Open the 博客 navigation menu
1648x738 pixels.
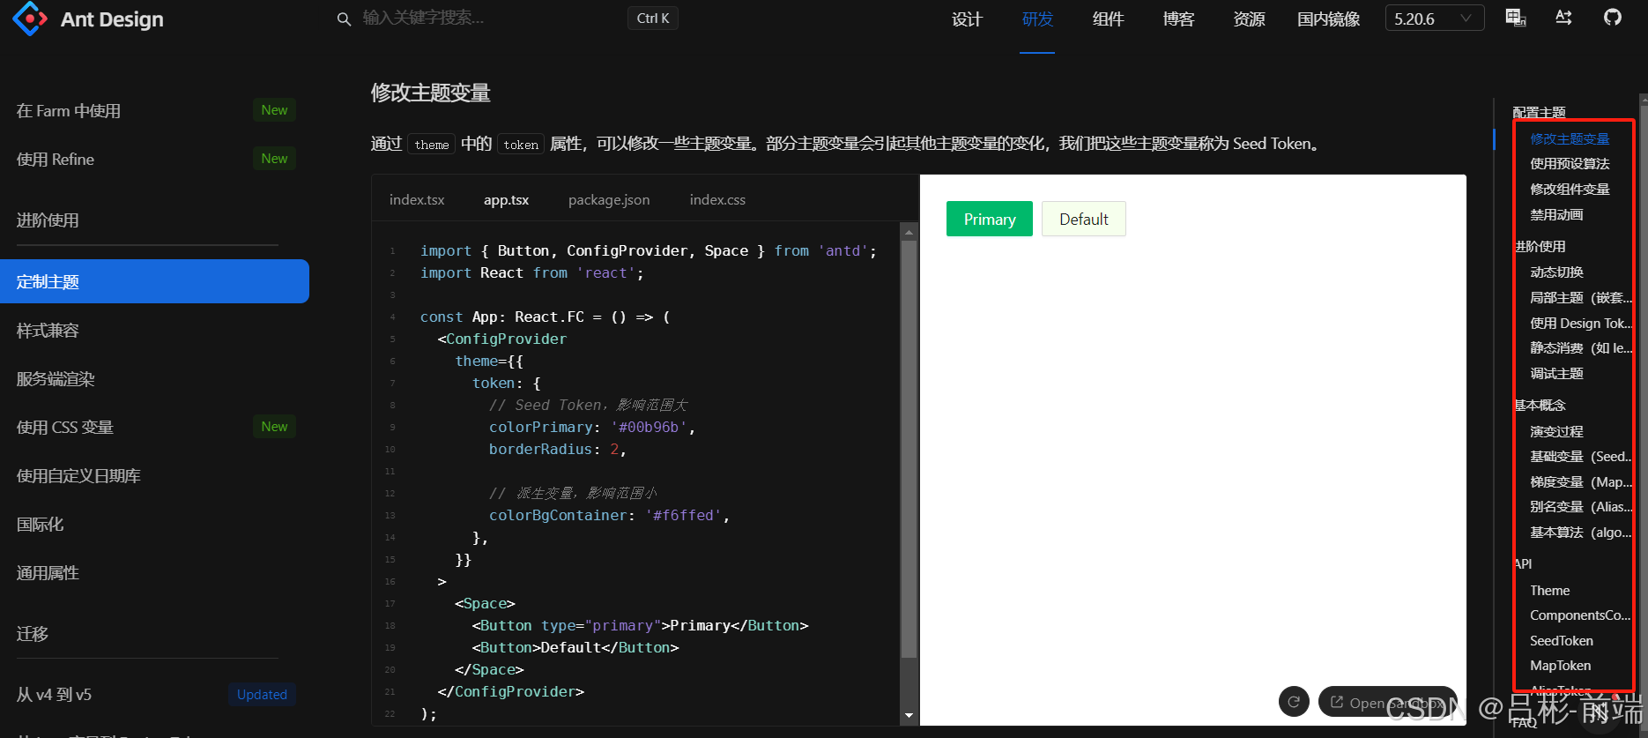pos(1178,19)
